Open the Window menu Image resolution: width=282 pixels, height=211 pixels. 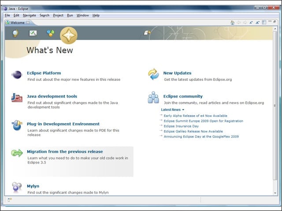click(83, 15)
